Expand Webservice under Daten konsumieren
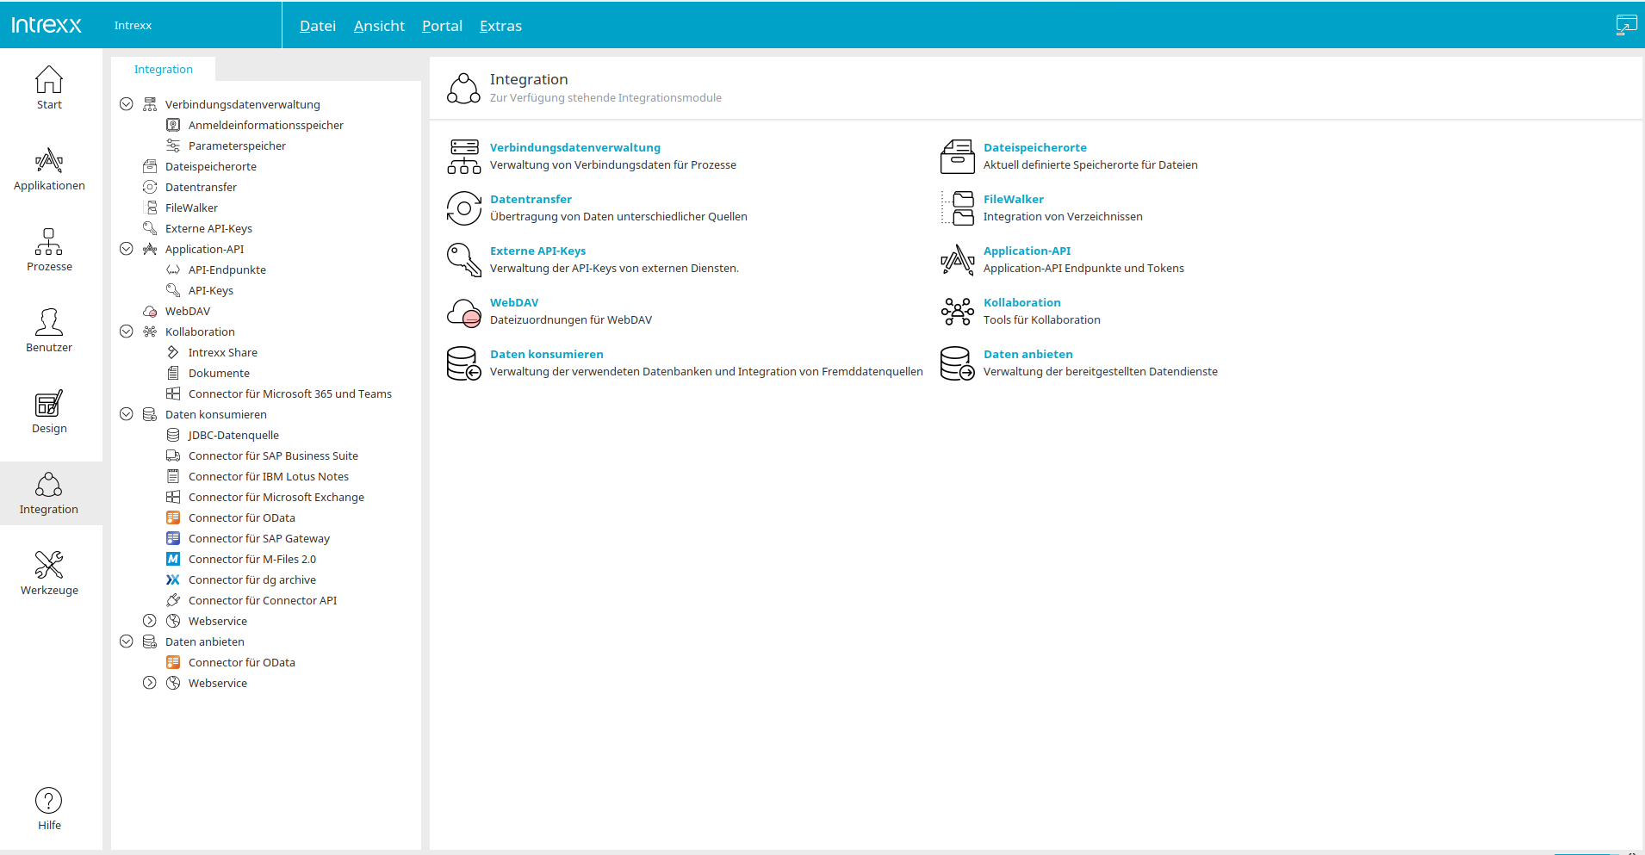The width and height of the screenshot is (1645, 855). [x=150, y=621]
